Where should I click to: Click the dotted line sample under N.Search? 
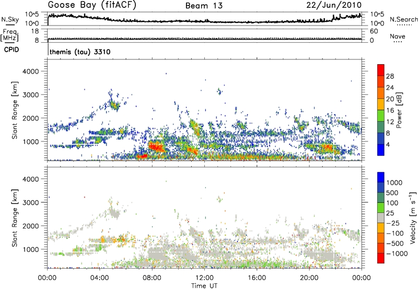coord(404,25)
